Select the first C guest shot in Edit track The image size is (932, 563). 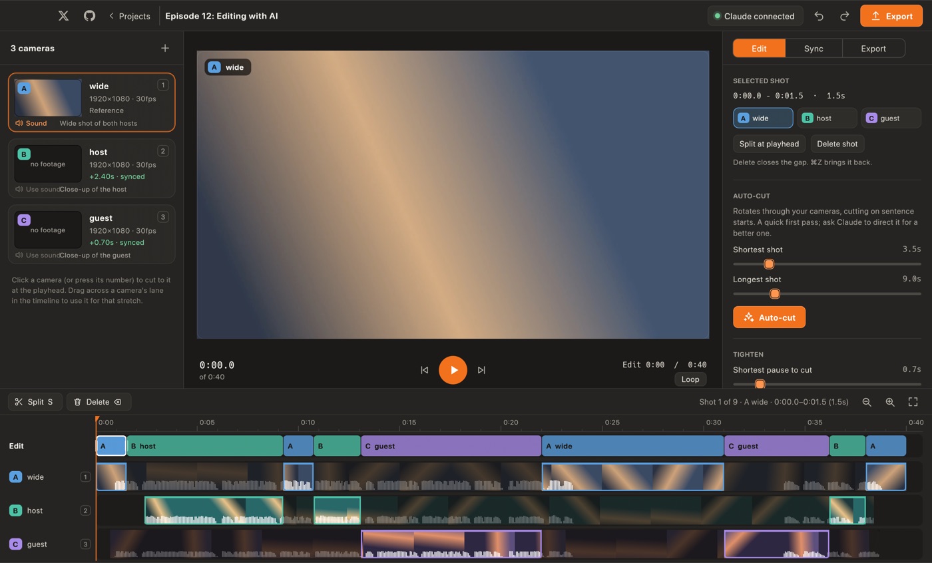(x=451, y=446)
